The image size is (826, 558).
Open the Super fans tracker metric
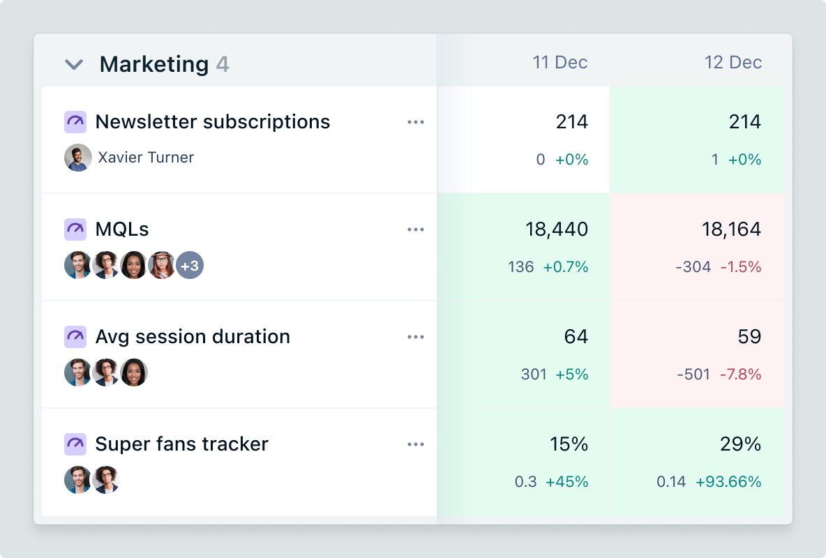coord(181,444)
